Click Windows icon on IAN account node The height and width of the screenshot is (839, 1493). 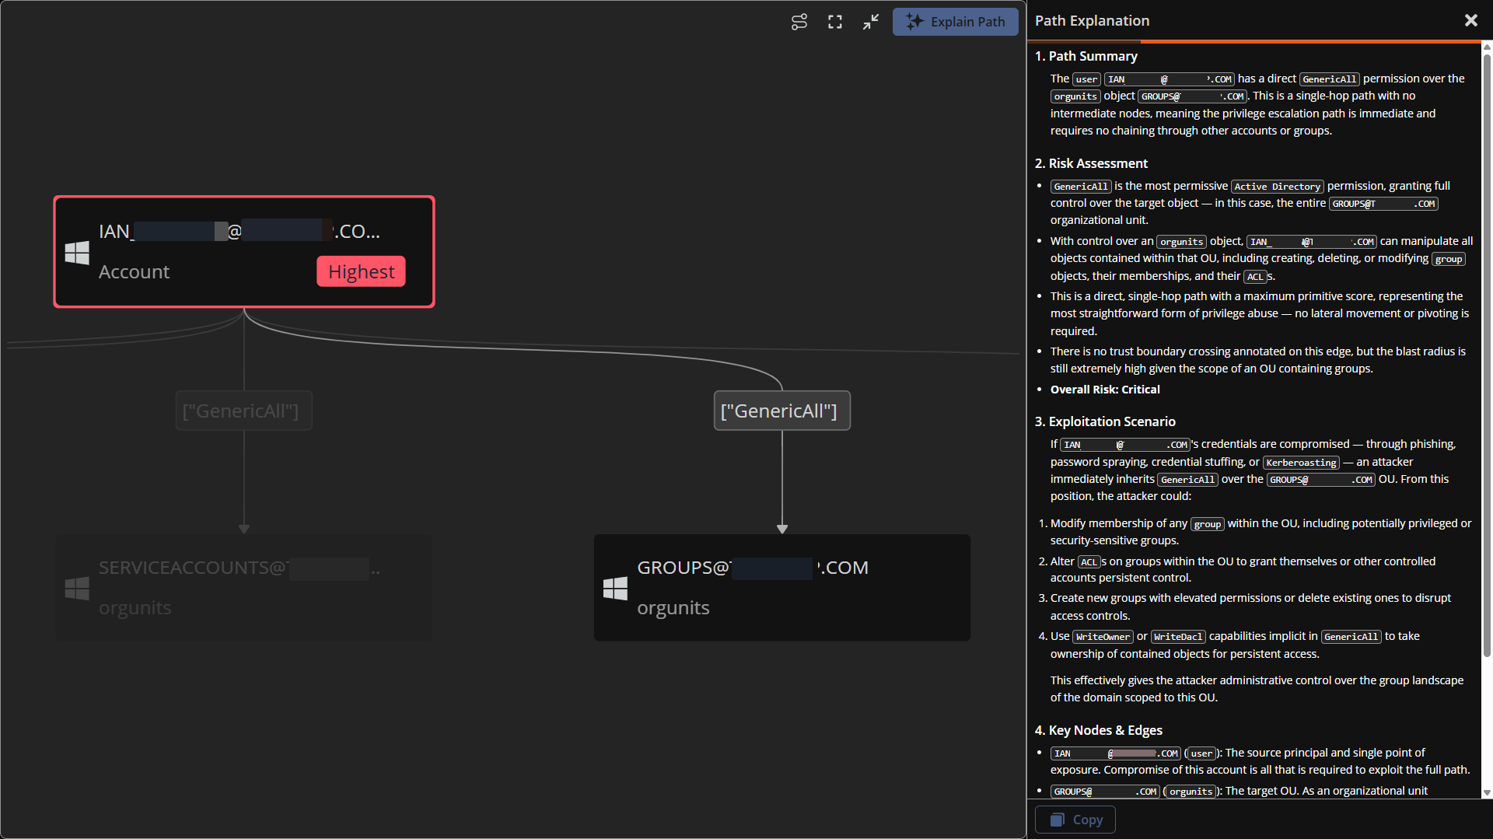pos(77,253)
